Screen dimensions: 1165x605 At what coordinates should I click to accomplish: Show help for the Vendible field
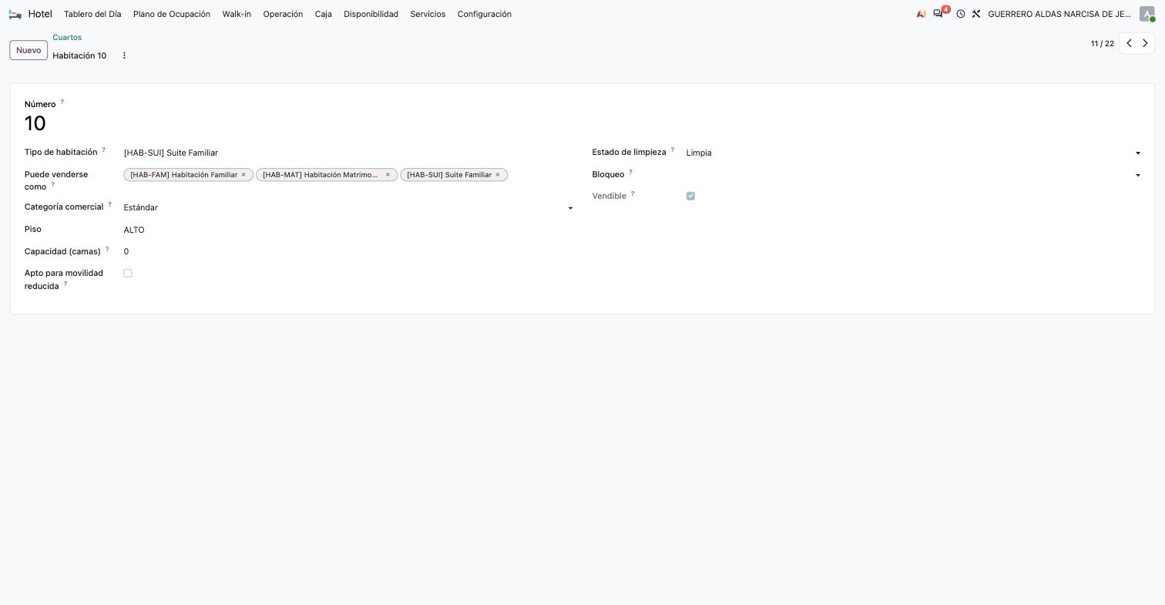(633, 193)
